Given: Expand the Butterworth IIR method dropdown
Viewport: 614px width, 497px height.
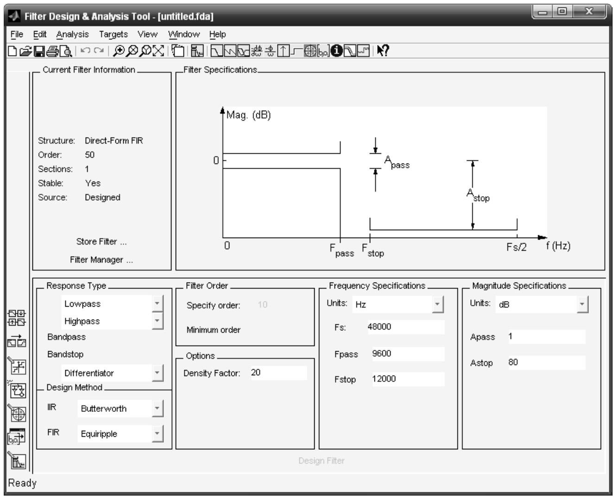Looking at the screenshot, I should pyautogui.click(x=158, y=409).
